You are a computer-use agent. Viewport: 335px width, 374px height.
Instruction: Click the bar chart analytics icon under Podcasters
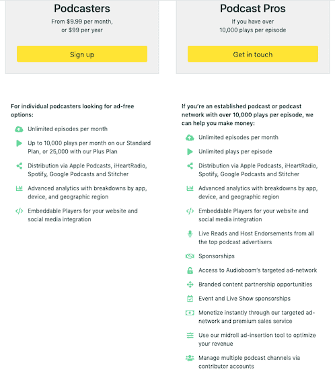point(19,188)
